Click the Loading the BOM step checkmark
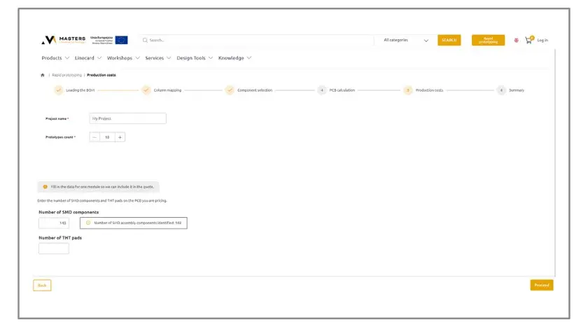This screenshot has height=327, width=588. click(x=59, y=90)
